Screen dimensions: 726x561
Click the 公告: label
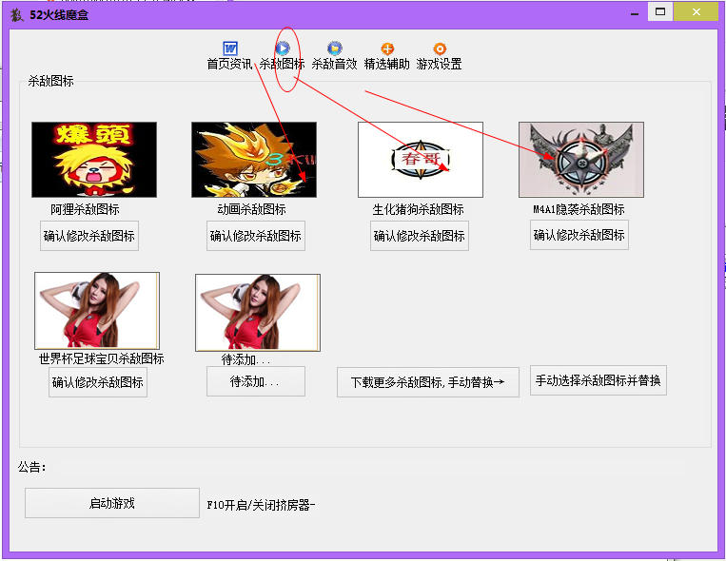click(x=32, y=467)
